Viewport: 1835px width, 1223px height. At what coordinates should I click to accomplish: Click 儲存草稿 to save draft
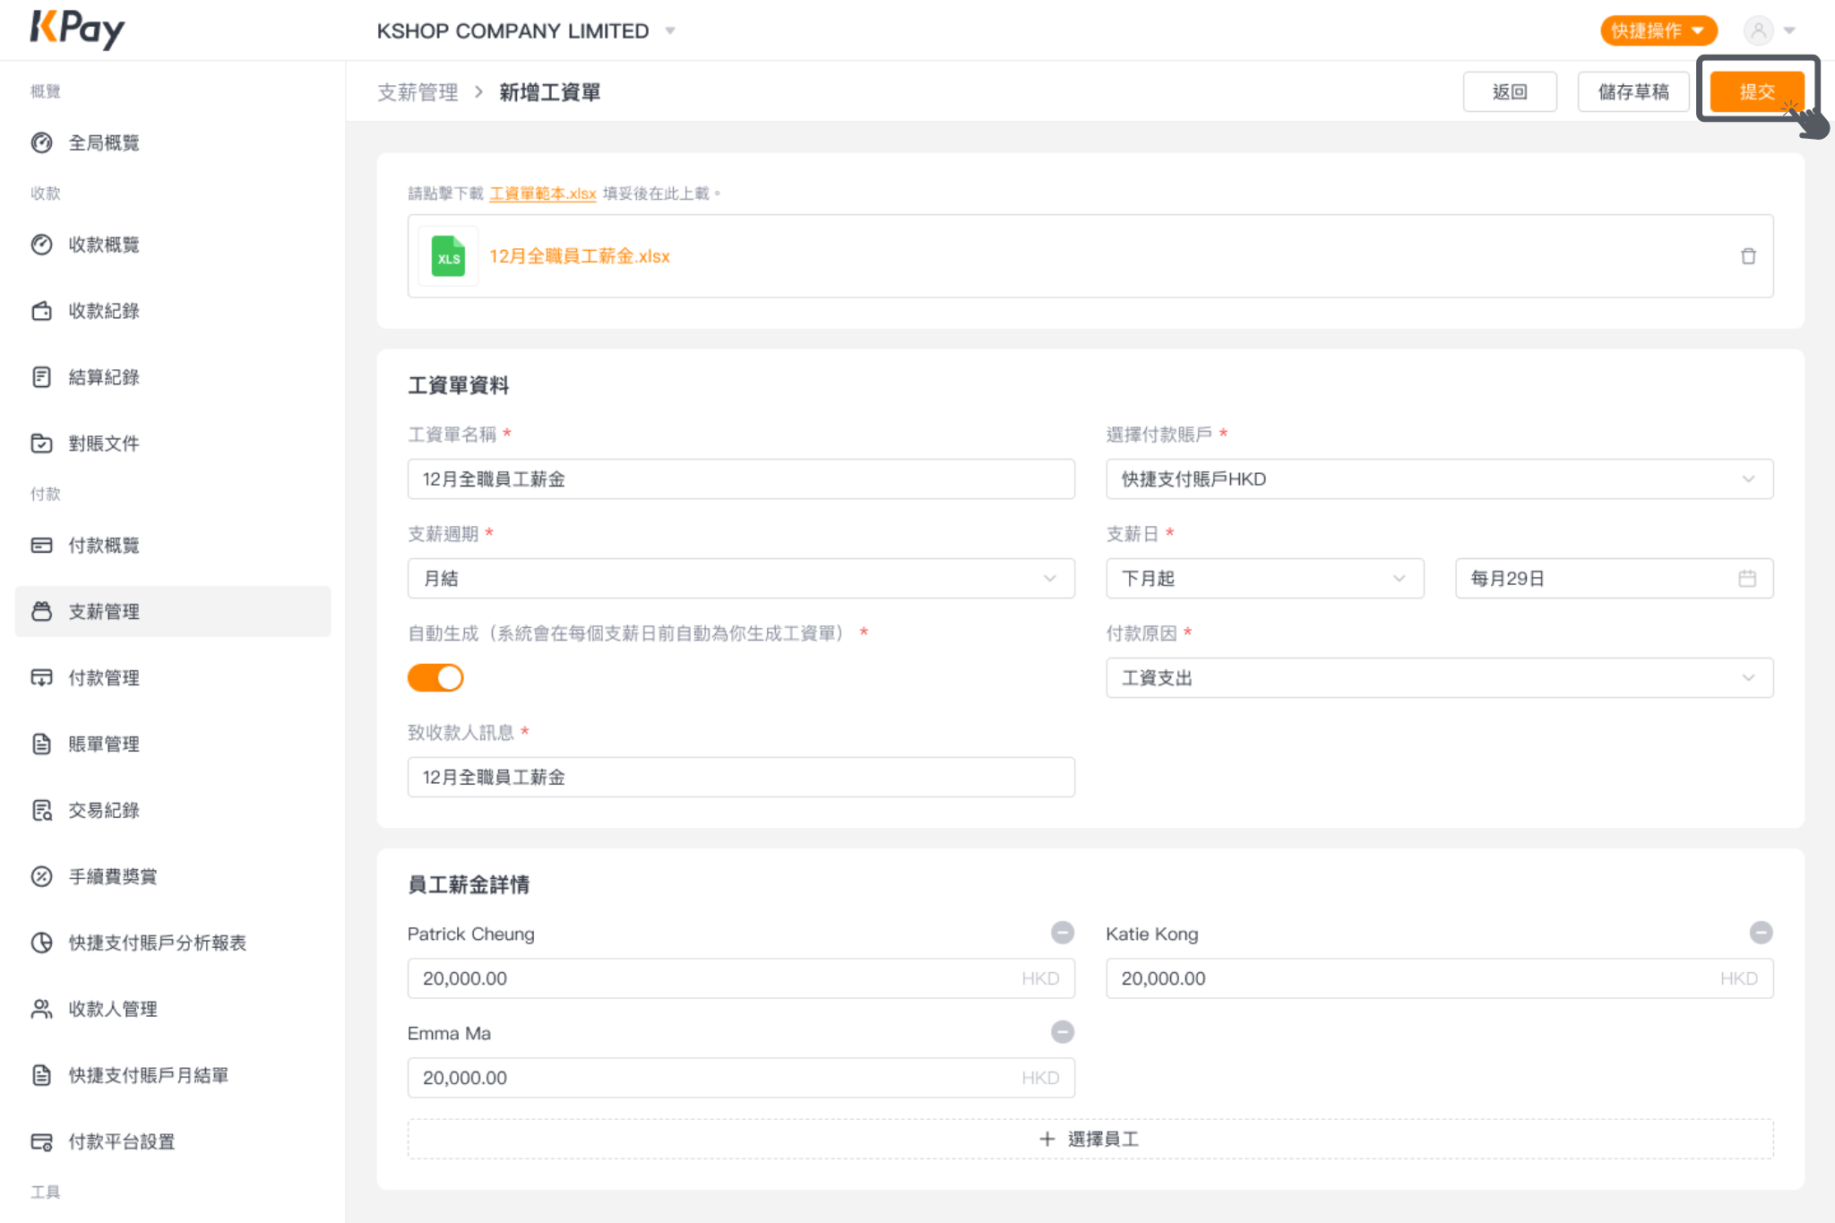click(x=1633, y=91)
